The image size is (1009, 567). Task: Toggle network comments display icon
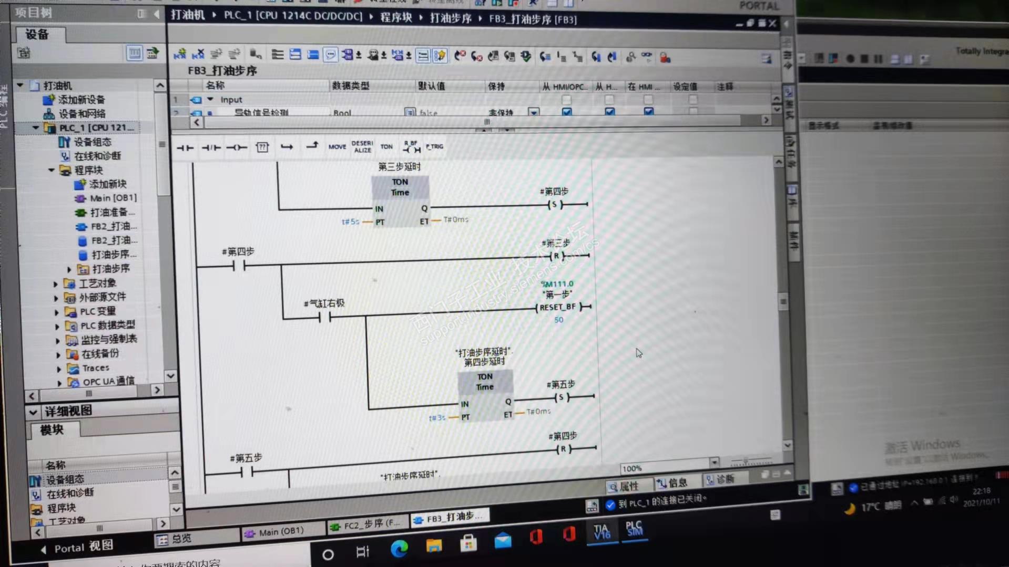pos(331,55)
